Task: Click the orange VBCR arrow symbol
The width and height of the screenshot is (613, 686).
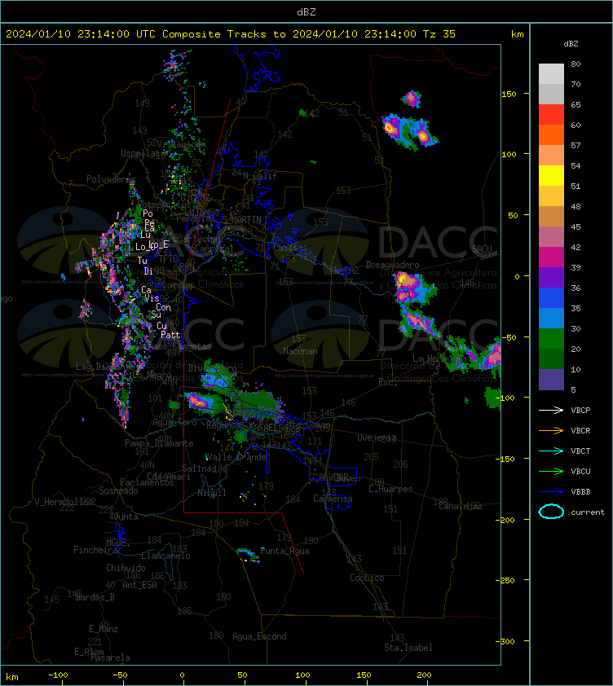Action: tap(551, 430)
